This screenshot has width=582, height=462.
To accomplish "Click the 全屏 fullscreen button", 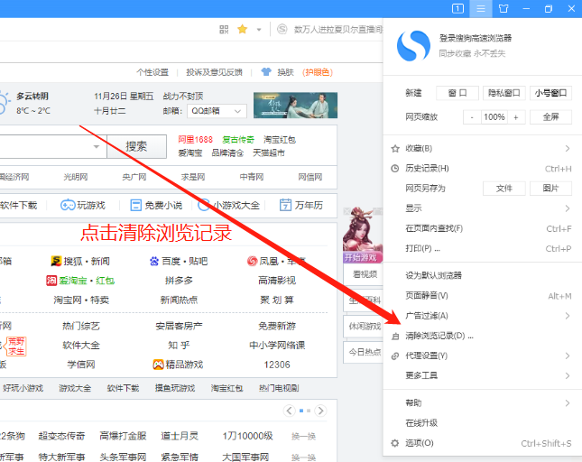I will pos(550,117).
